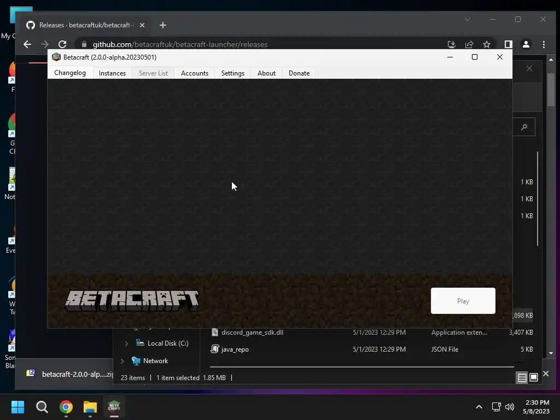Reload the GitHub releases page
Image resolution: width=560 pixels, height=420 pixels.
[x=62, y=44]
